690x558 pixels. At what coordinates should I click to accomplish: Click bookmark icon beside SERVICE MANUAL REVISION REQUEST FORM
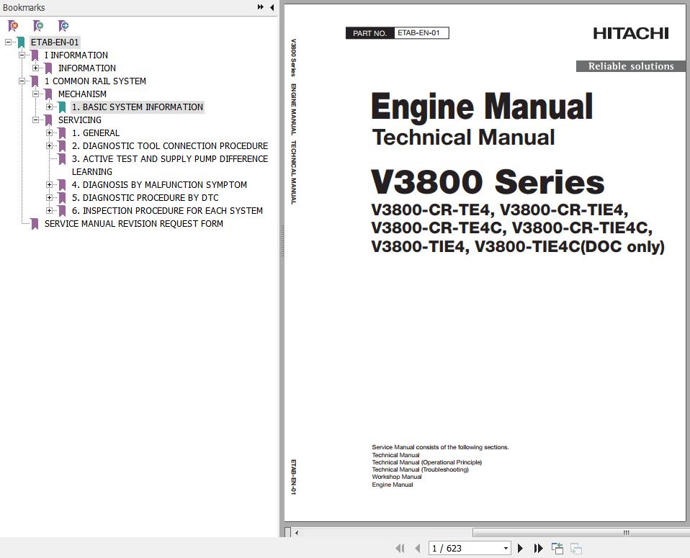35,224
